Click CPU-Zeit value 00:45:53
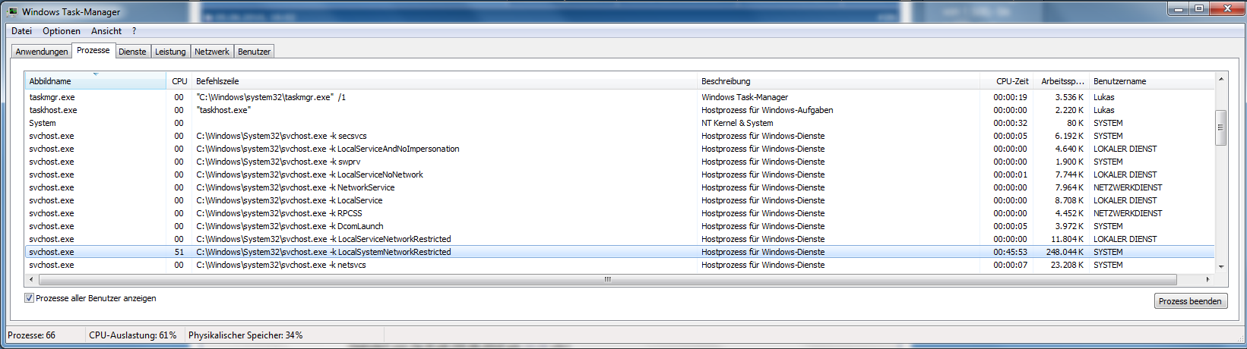Screen dimensions: 1247x349 1010,252
